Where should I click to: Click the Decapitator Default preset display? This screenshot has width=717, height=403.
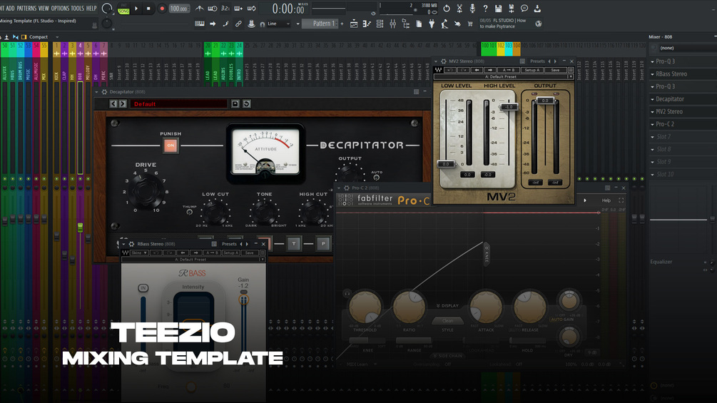pos(178,103)
